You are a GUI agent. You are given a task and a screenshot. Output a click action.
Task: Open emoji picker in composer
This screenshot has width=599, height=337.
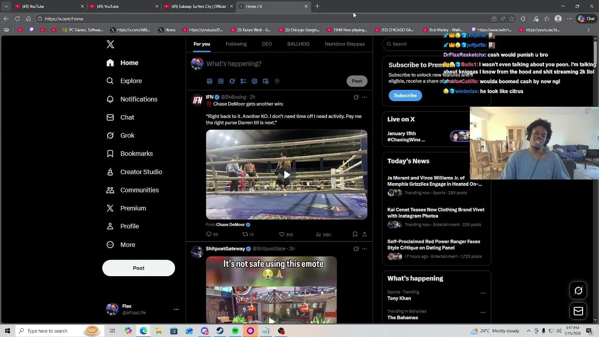click(x=255, y=81)
